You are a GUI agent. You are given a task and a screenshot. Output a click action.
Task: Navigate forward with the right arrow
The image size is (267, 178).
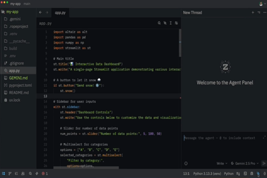(47, 12)
